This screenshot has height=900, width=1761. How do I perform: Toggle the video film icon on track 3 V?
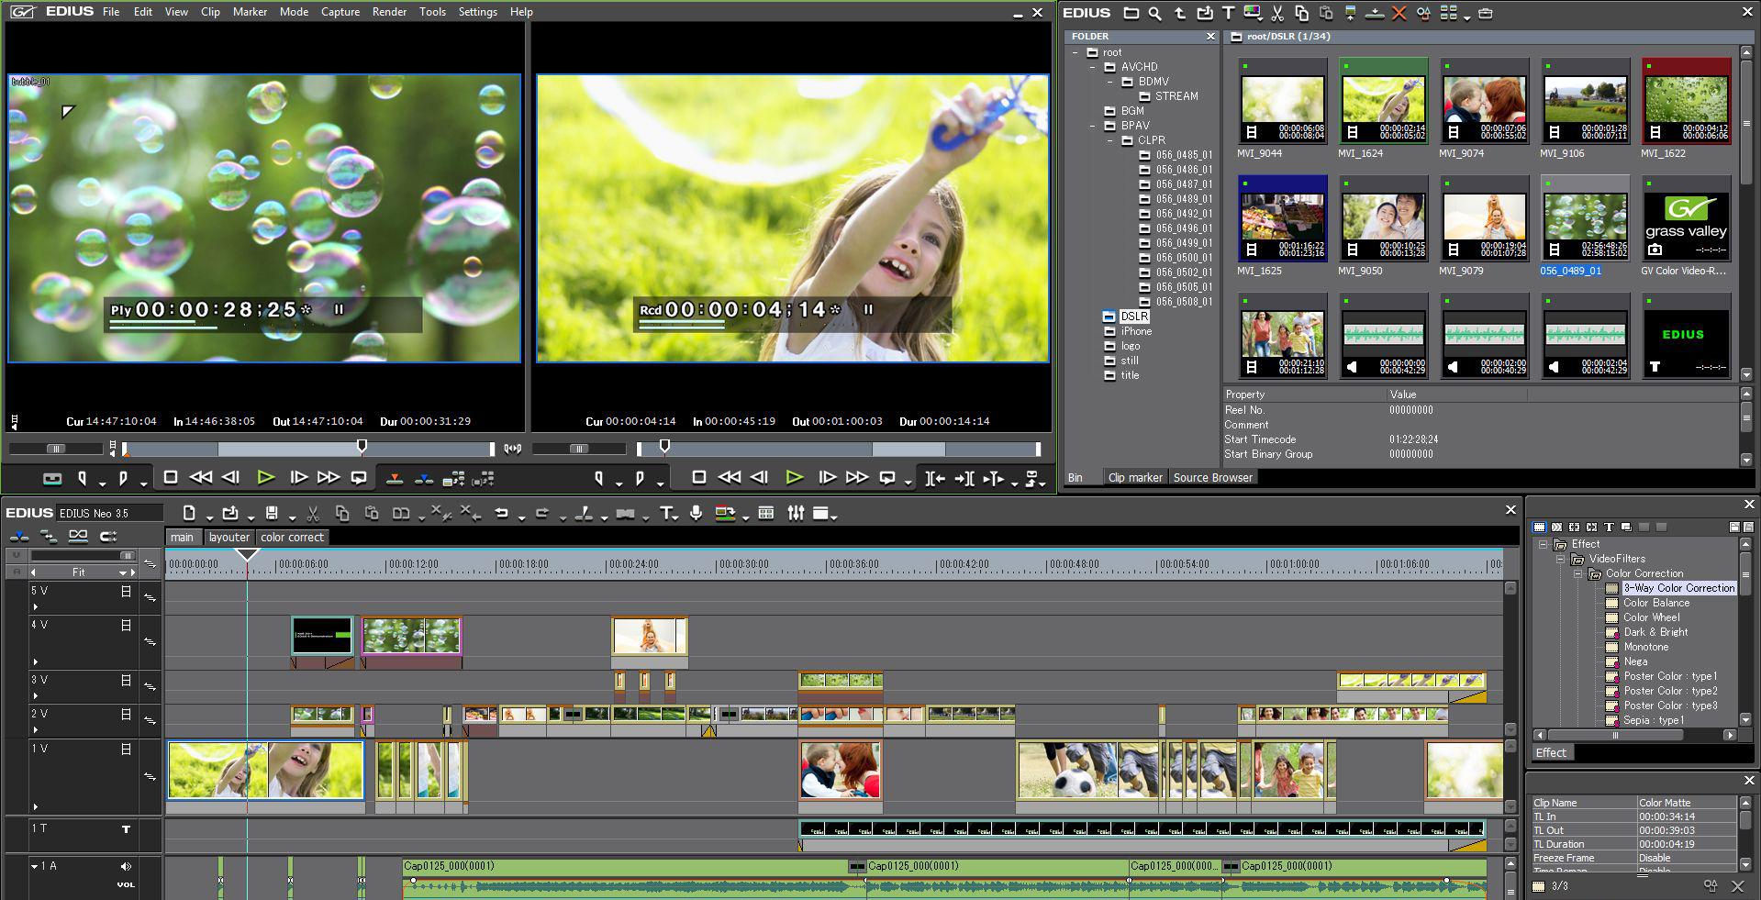pyautogui.click(x=126, y=681)
